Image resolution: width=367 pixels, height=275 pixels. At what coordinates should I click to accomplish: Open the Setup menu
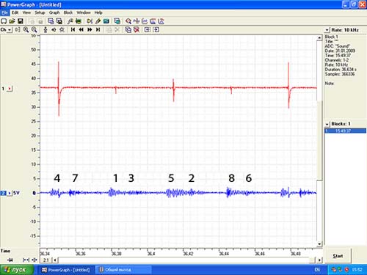[40, 12]
